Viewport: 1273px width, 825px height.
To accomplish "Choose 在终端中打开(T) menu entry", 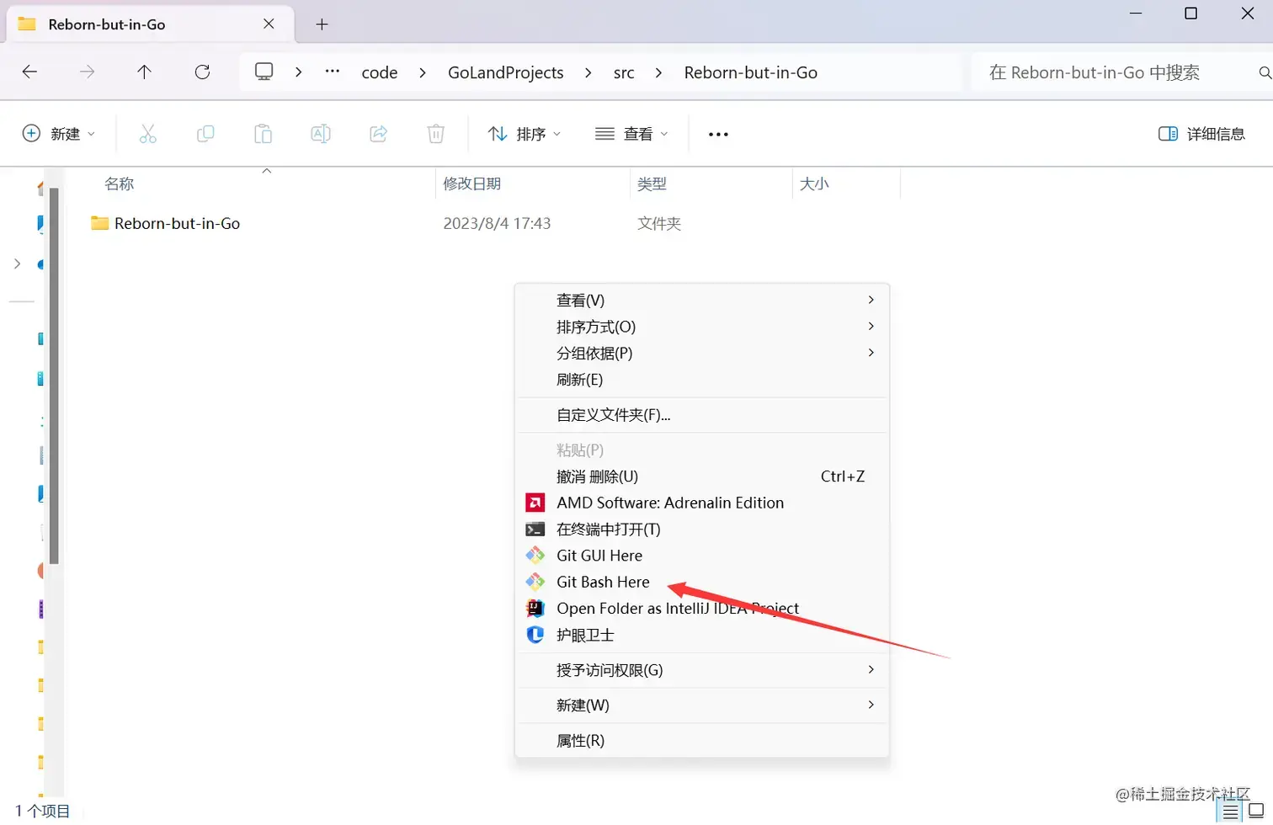I will coord(702,530).
